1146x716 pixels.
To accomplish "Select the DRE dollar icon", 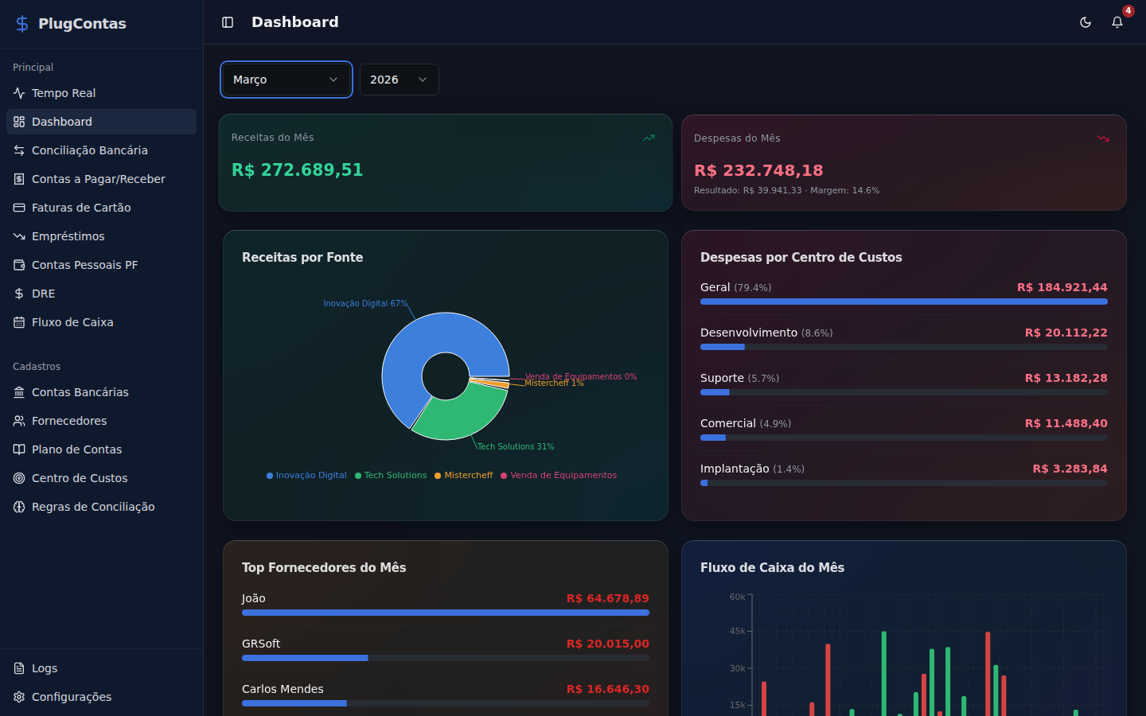I will tap(19, 294).
